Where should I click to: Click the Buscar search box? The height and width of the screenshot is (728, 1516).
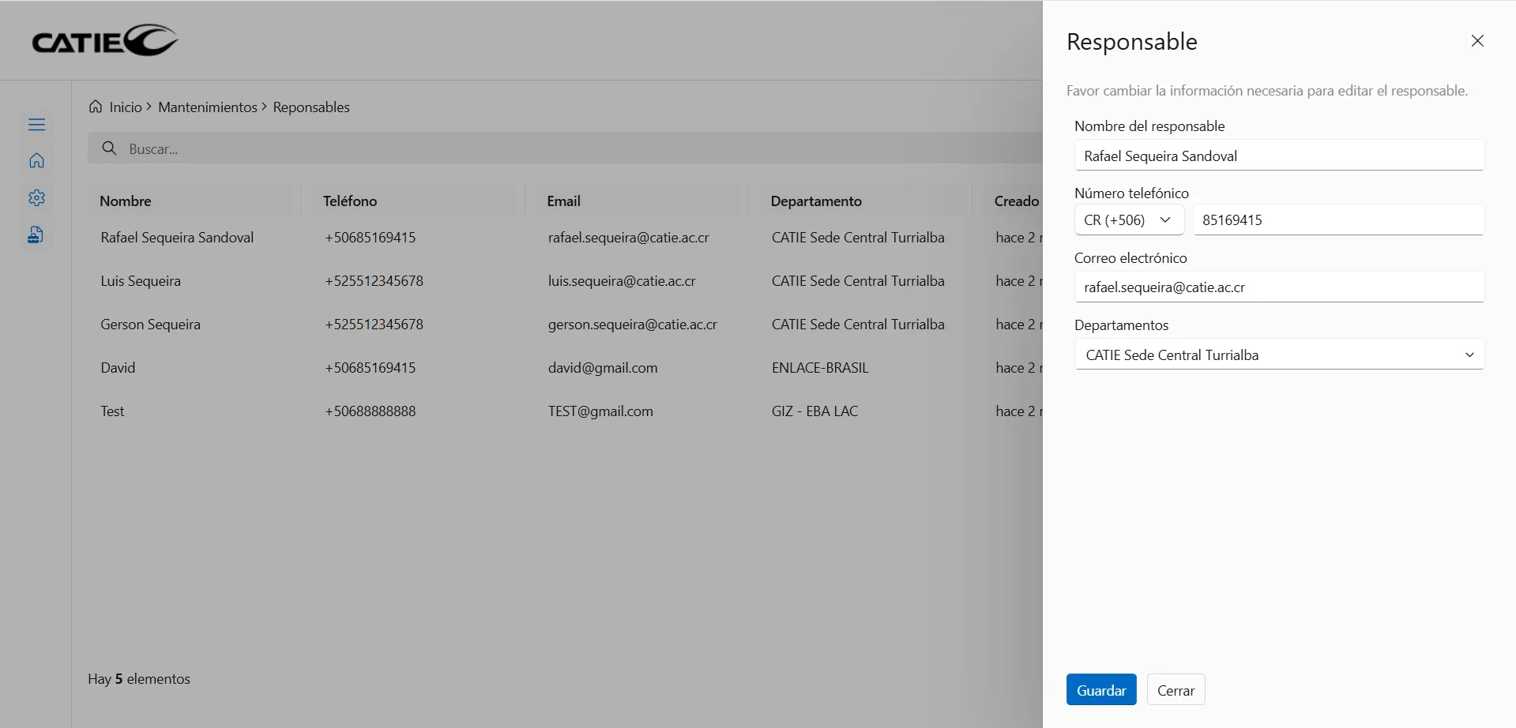coord(553,149)
